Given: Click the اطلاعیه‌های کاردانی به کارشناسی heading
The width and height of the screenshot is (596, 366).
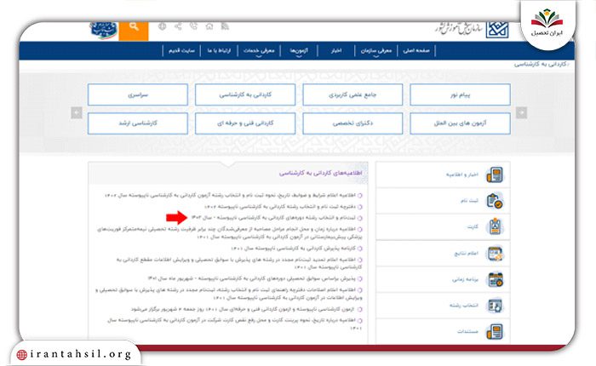Looking at the screenshot, I should tap(321, 174).
